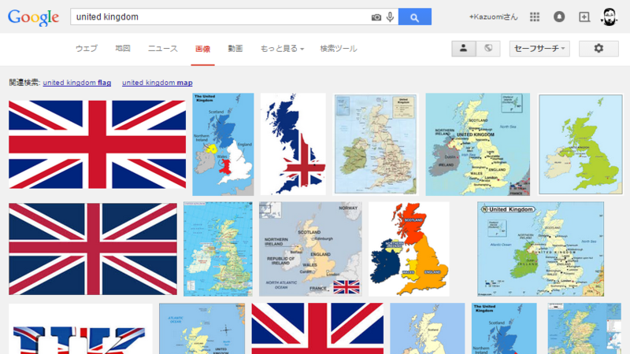Open the account profile avatar

609,17
